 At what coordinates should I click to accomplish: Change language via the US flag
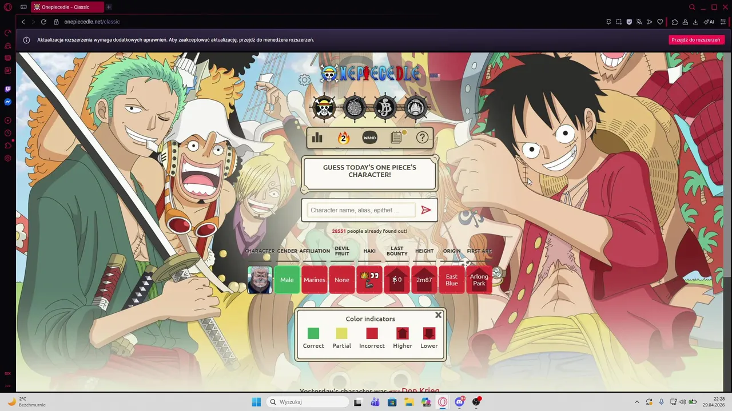click(x=435, y=76)
